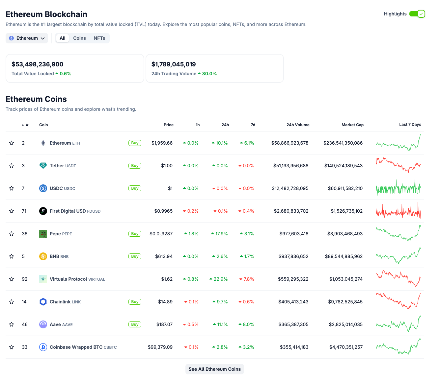Select the Coinbase Wrapped BTC logo
This screenshot has width=440, height=378.
coord(43,347)
